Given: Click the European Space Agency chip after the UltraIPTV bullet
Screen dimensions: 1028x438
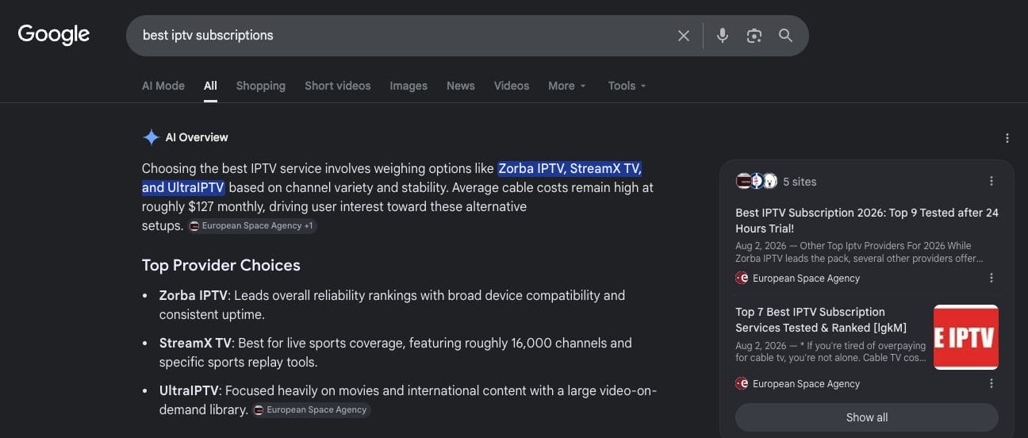Looking at the screenshot, I should [312, 410].
